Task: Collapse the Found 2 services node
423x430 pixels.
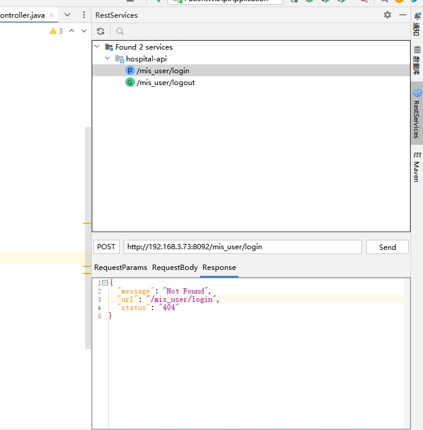Action: [x=97, y=47]
